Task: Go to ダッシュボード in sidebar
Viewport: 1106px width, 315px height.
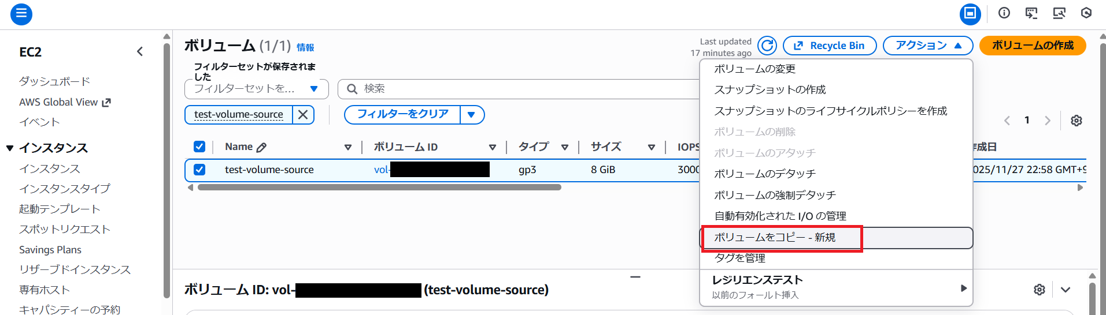Action: 55,81
